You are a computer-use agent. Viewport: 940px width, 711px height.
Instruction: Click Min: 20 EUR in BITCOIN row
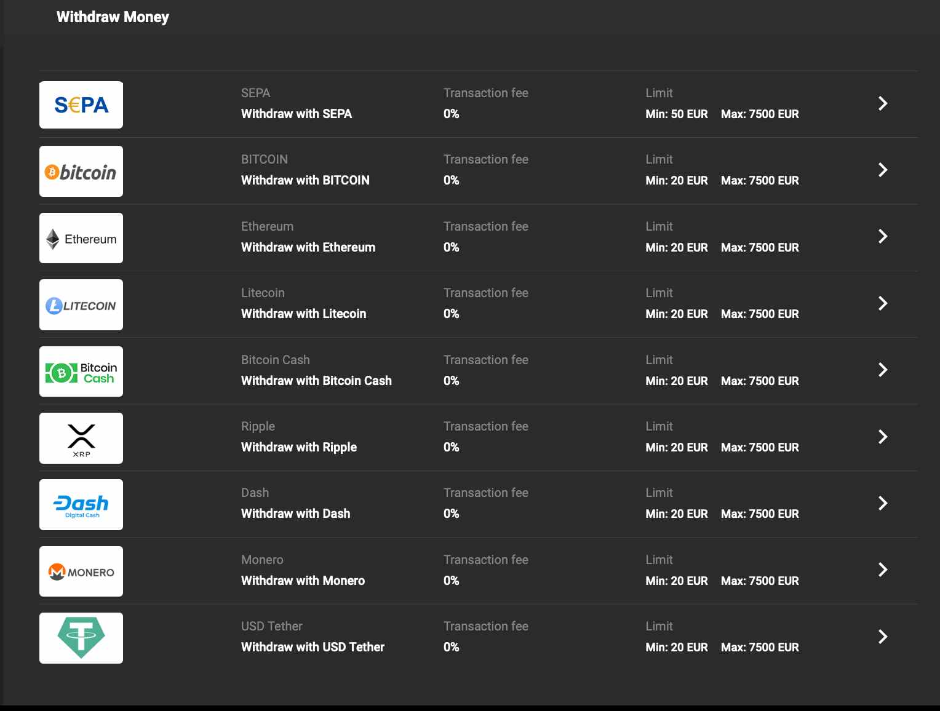[x=677, y=180]
